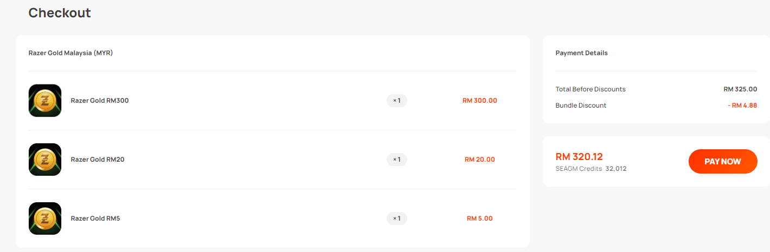
Task: Click the Razer Gold RM20 product icon
Action: pyautogui.click(x=45, y=160)
